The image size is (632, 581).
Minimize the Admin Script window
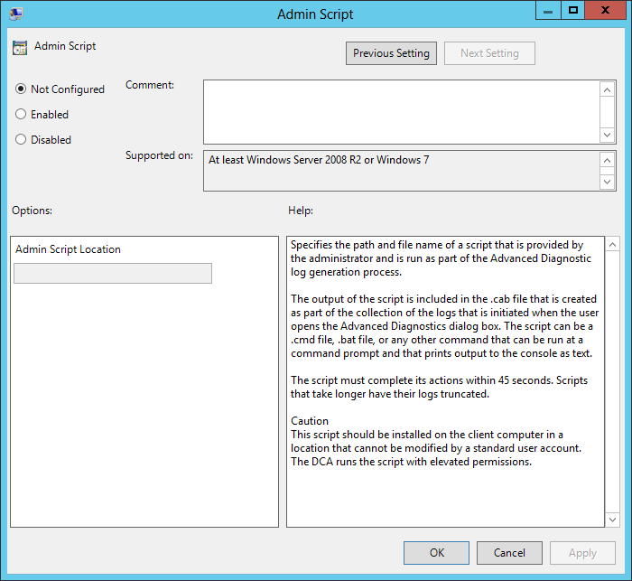coord(548,10)
